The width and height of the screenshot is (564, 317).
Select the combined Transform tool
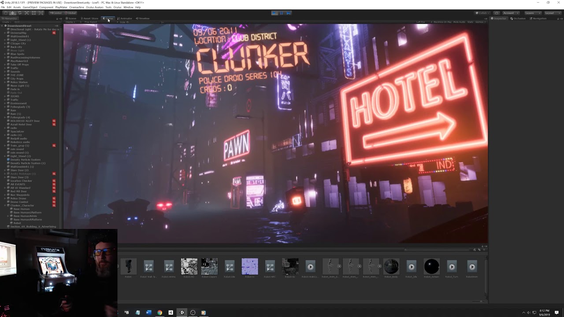click(41, 13)
